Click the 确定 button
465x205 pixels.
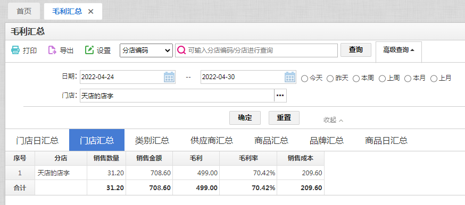(245, 118)
